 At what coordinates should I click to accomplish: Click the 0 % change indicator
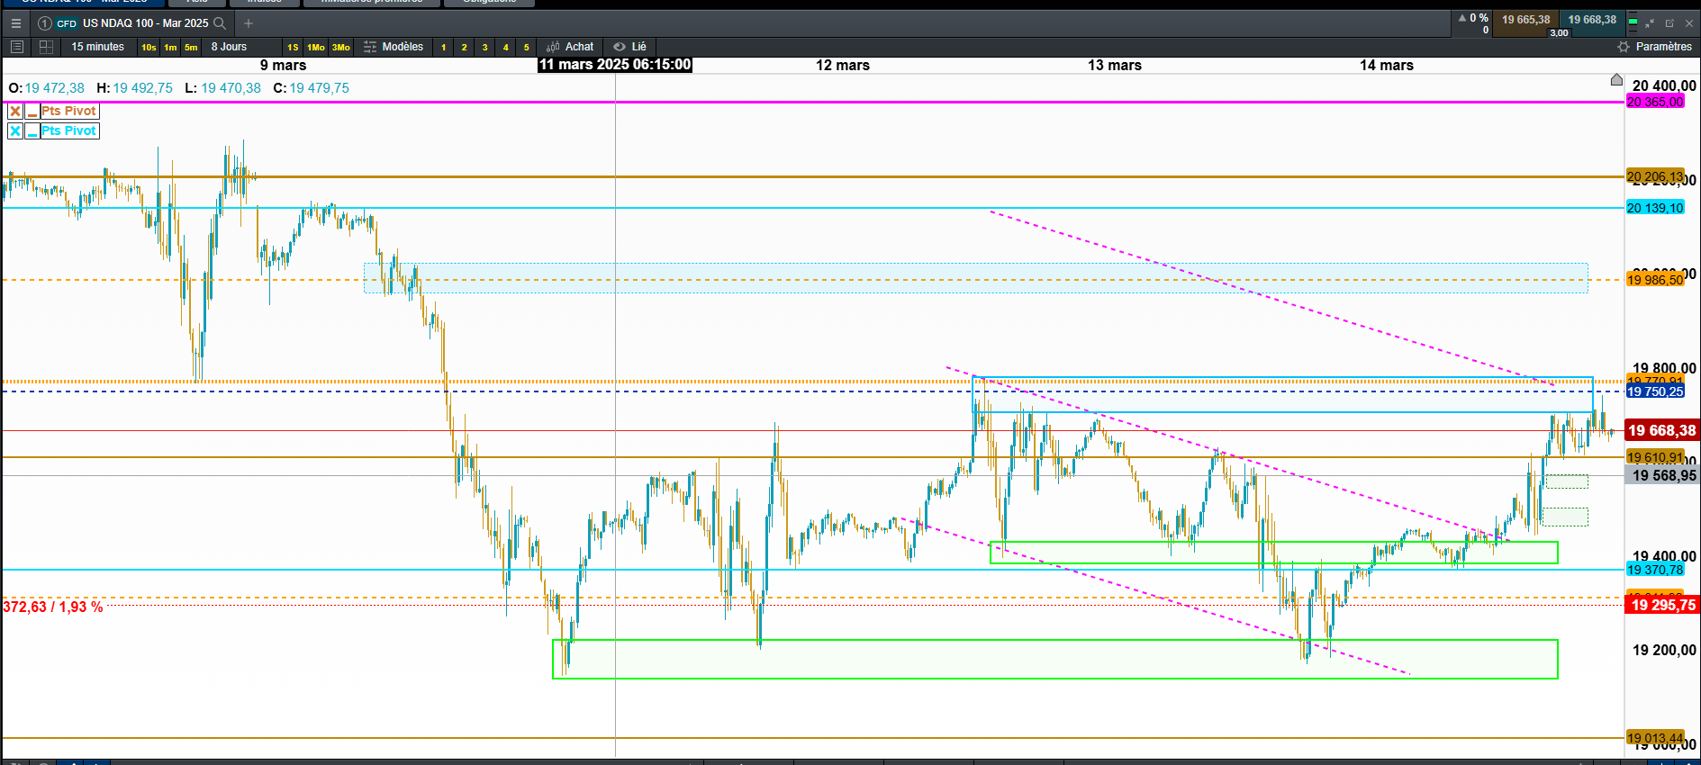point(1473,18)
